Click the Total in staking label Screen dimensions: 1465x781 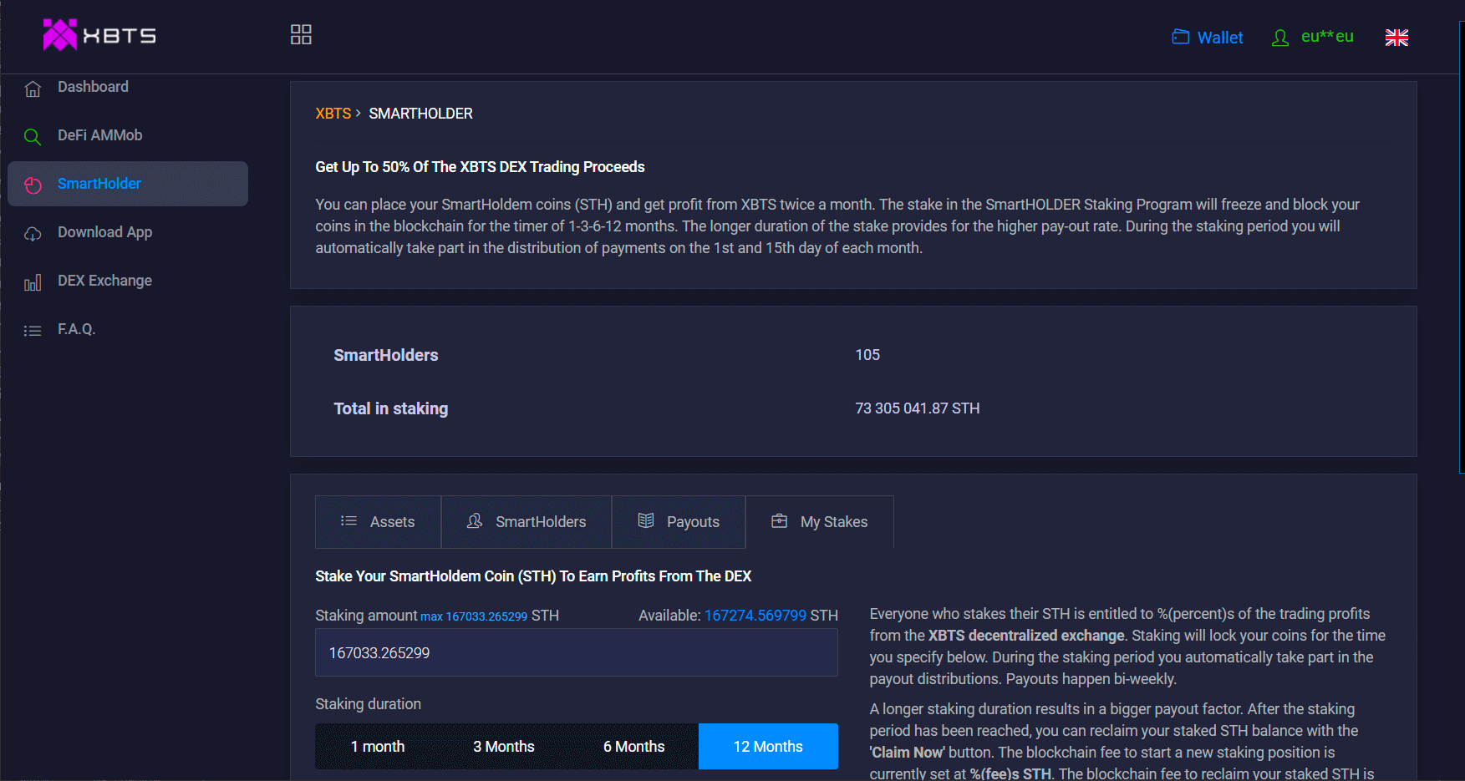point(391,408)
